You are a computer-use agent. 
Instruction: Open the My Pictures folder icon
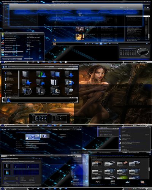click(27, 91)
